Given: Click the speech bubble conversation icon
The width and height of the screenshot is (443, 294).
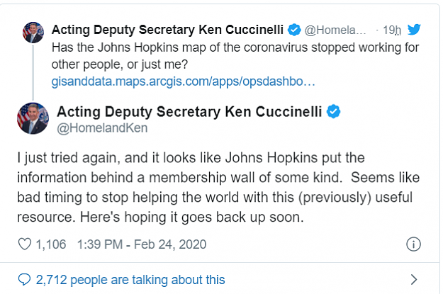Looking at the screenshot, I should pos(24,280).
